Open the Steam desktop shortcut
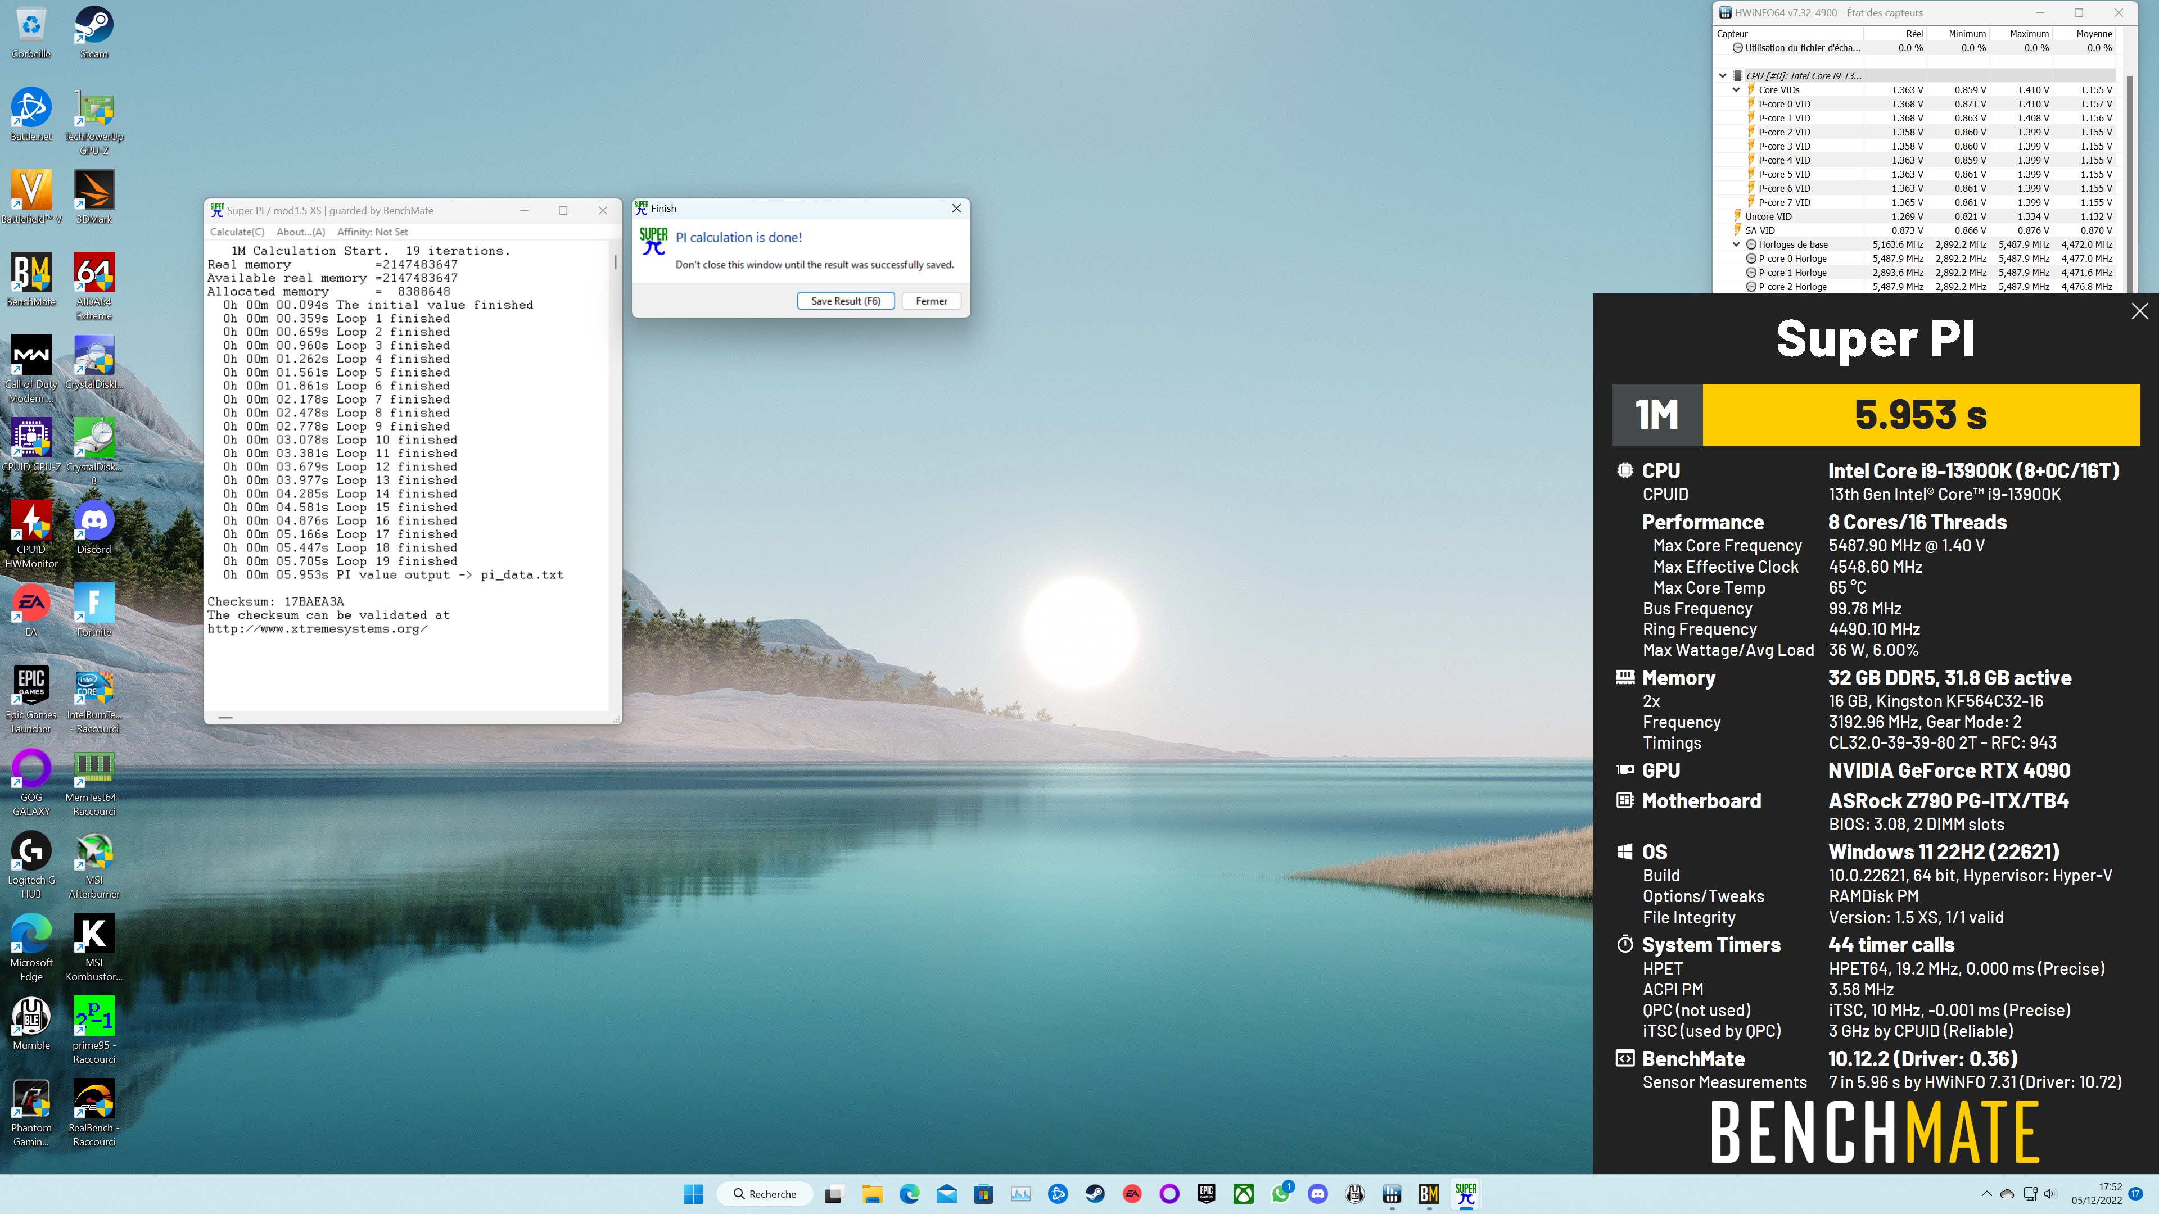Image resolution: width=2159 pixels, height=1214 pixels. [94, 32]
